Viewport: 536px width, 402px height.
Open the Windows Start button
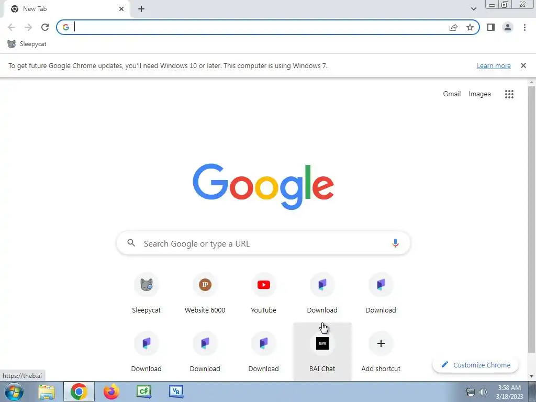click(x=14, y=392)
